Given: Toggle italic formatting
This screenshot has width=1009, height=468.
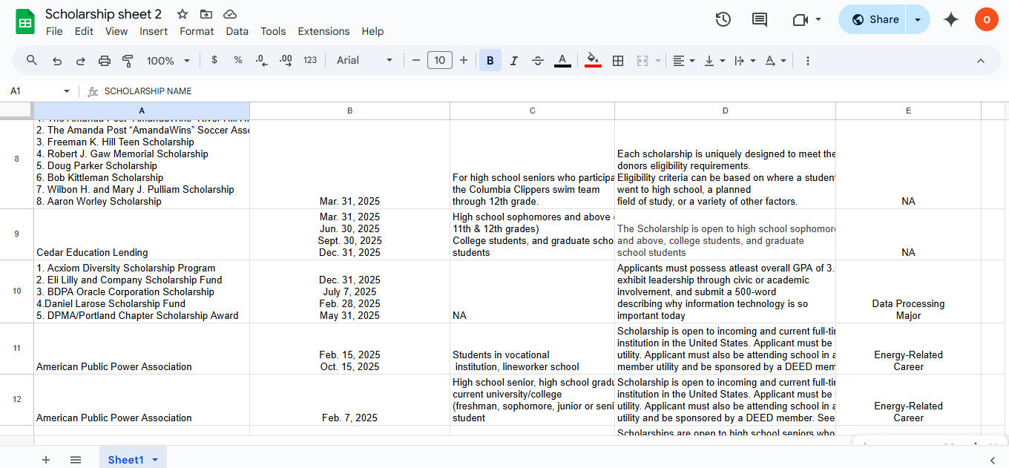Looking at the screenshot, I should (513, 61).
